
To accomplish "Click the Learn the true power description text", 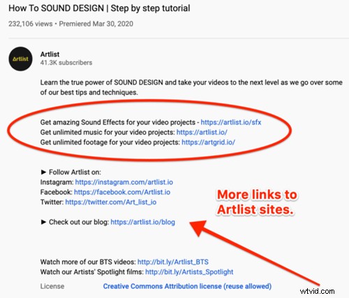I will click(x=191, y=87).
